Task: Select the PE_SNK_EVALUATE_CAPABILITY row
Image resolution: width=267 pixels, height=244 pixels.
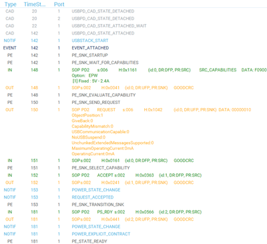Action: 133,95
